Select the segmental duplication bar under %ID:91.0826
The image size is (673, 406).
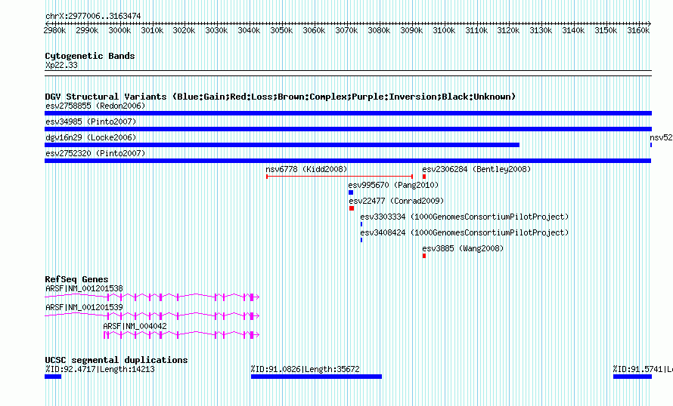(x=316, y=377)
